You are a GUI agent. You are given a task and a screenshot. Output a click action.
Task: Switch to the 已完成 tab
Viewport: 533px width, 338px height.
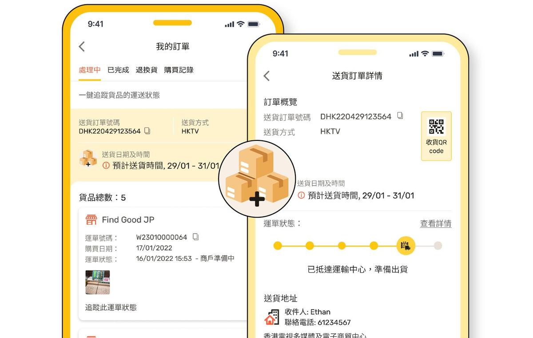(x=118, y=70)
